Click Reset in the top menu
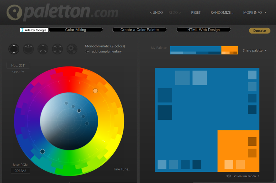 tap(196, 13)
